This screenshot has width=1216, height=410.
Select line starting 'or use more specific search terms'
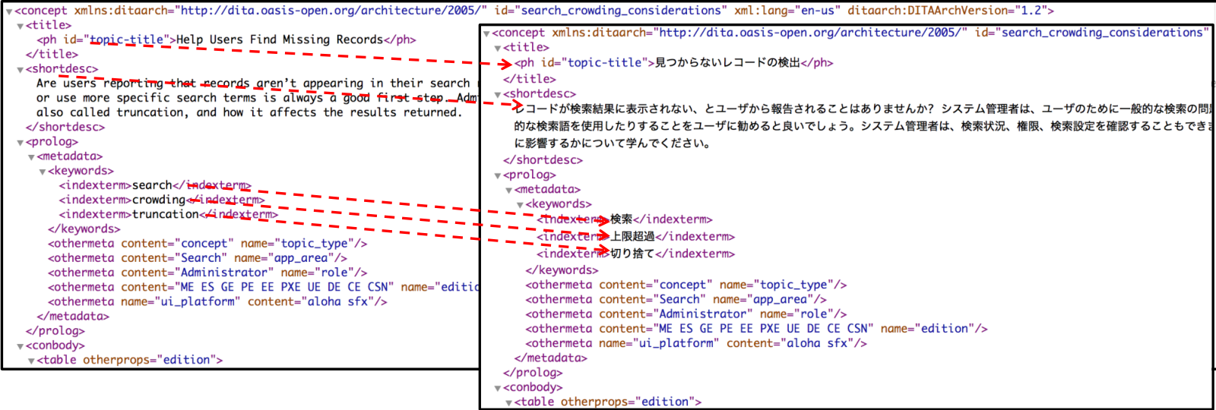(257, 97)
